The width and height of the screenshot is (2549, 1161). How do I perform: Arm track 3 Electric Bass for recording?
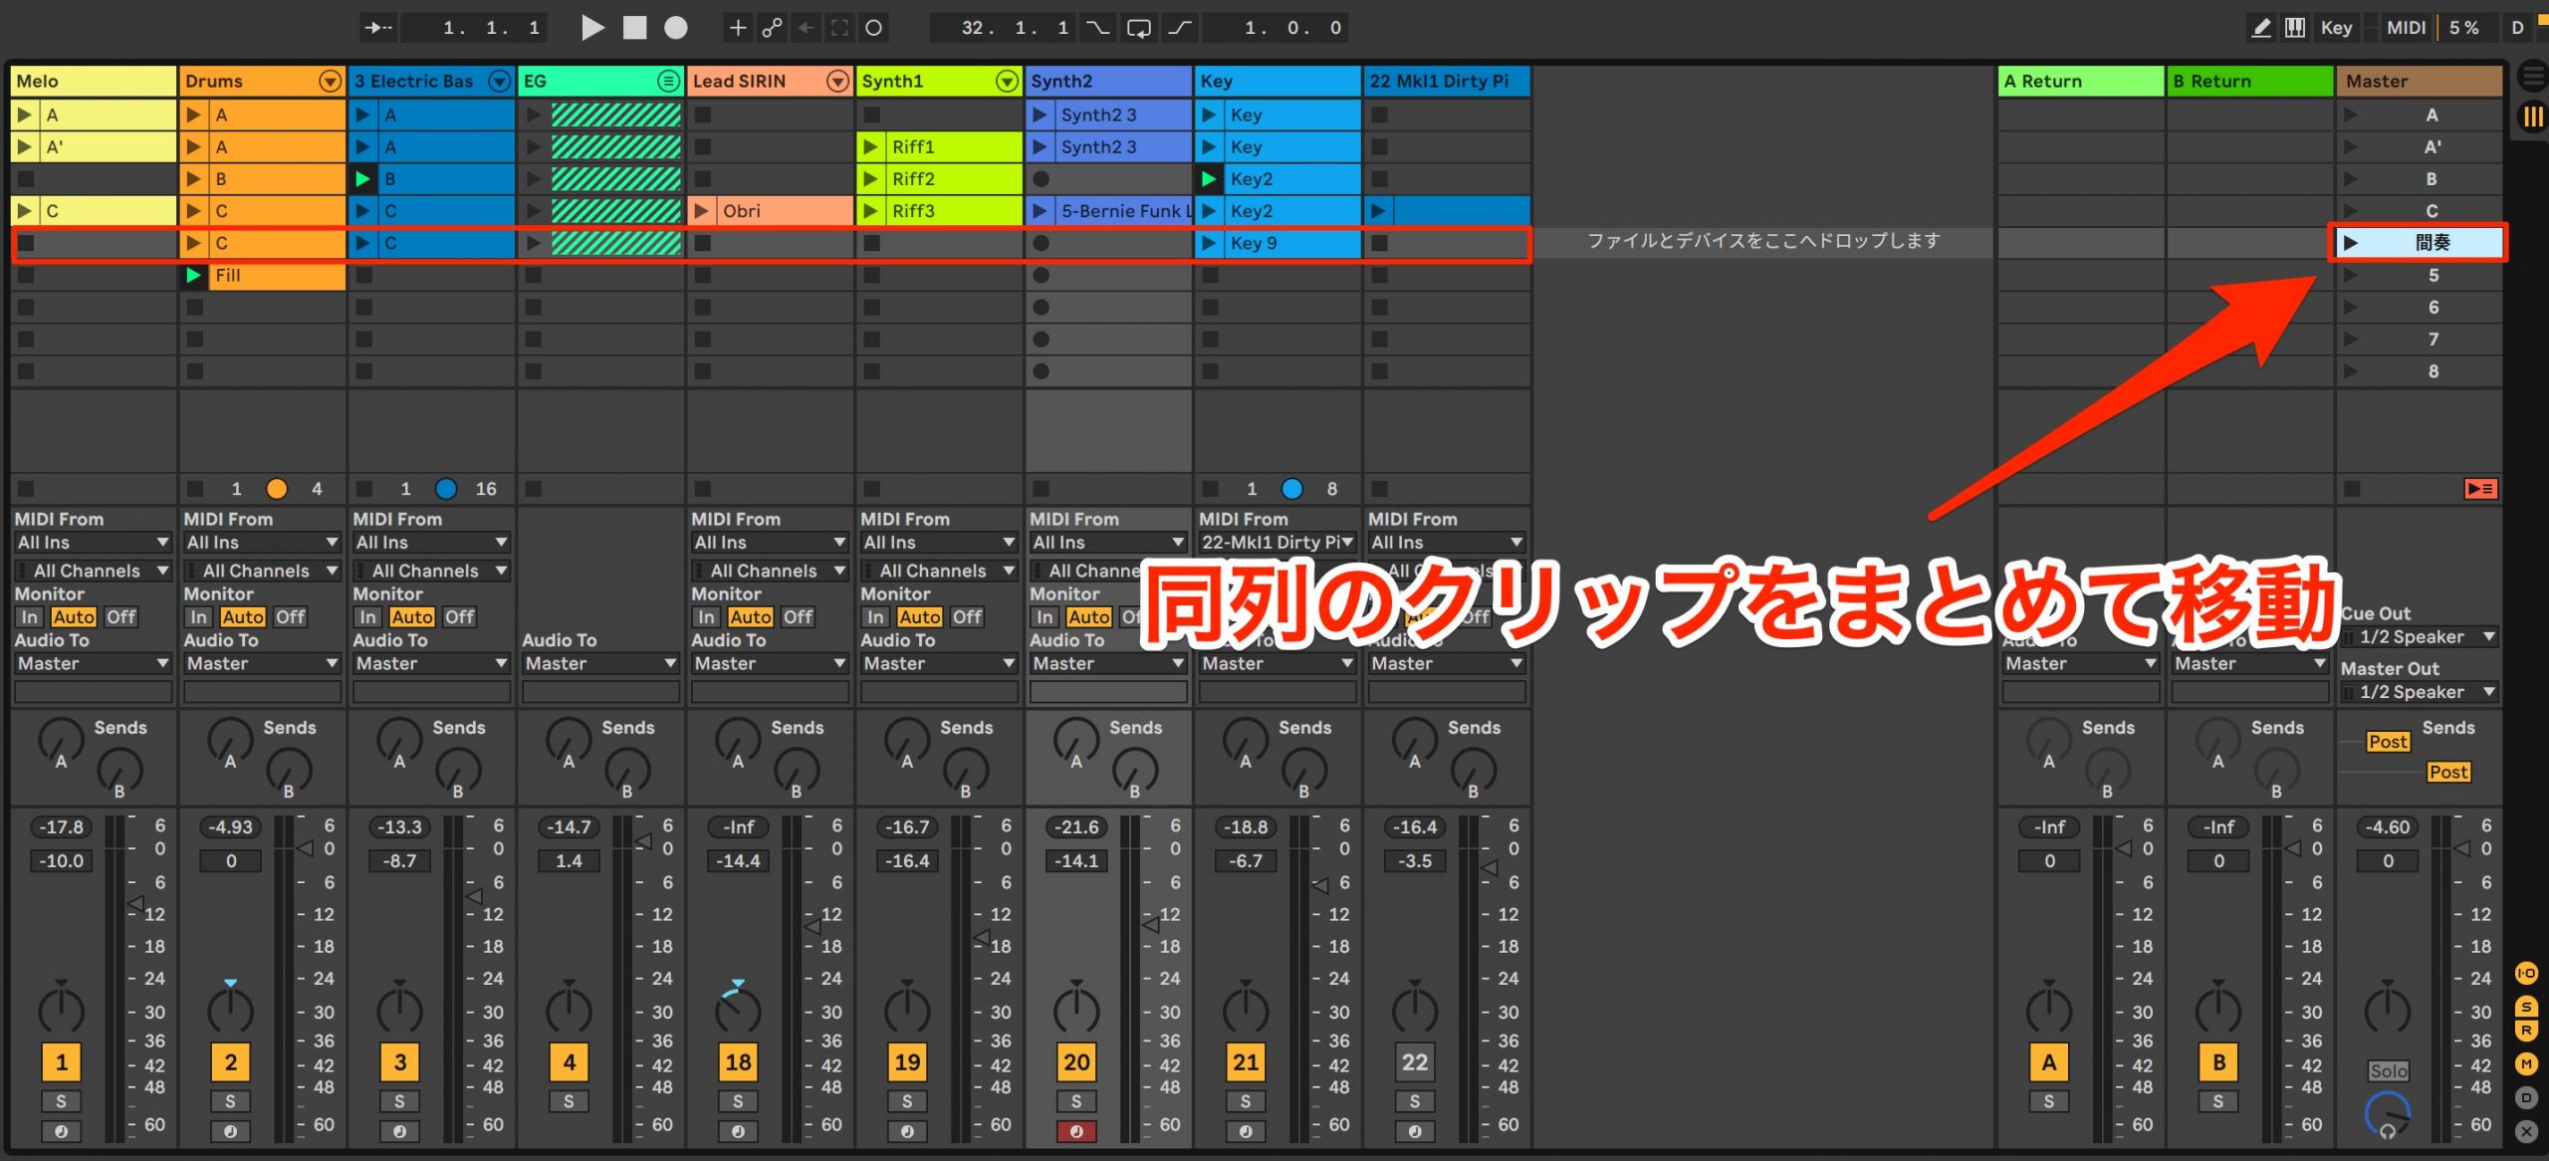(x=399, y=1132)
